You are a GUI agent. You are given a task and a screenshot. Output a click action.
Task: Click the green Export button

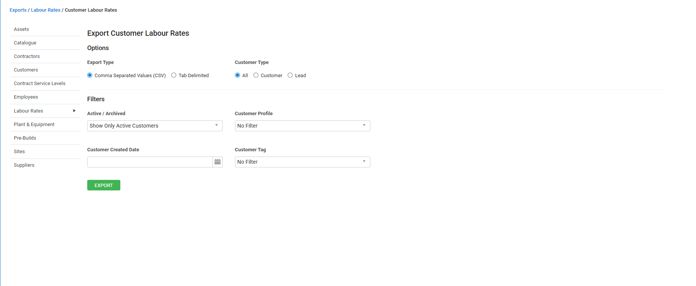click(104, 185)
